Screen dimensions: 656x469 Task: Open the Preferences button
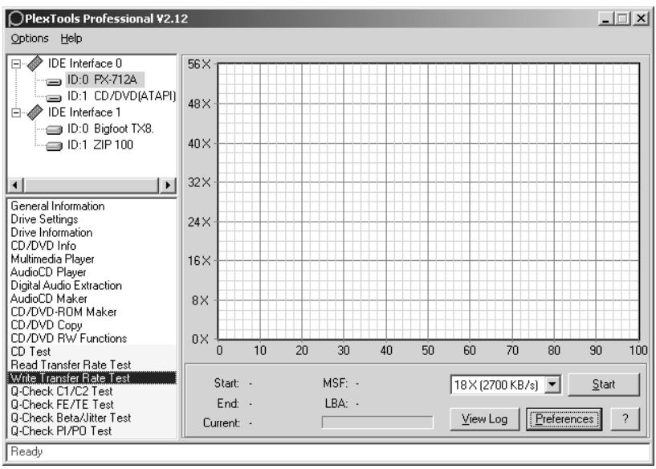[x=564, y=418]
